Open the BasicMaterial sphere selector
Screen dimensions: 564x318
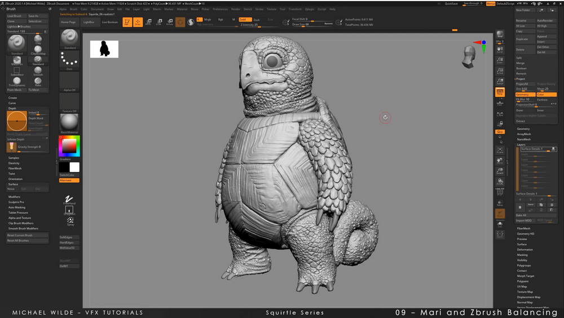pyautogui.click(x=69, y=123)
